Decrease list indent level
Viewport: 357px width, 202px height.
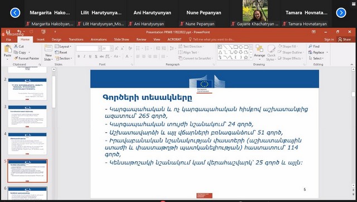(x=158, y=48)
